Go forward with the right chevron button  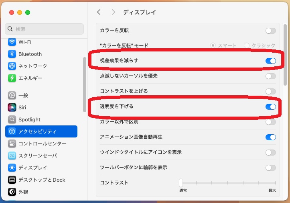click(114, 12)
